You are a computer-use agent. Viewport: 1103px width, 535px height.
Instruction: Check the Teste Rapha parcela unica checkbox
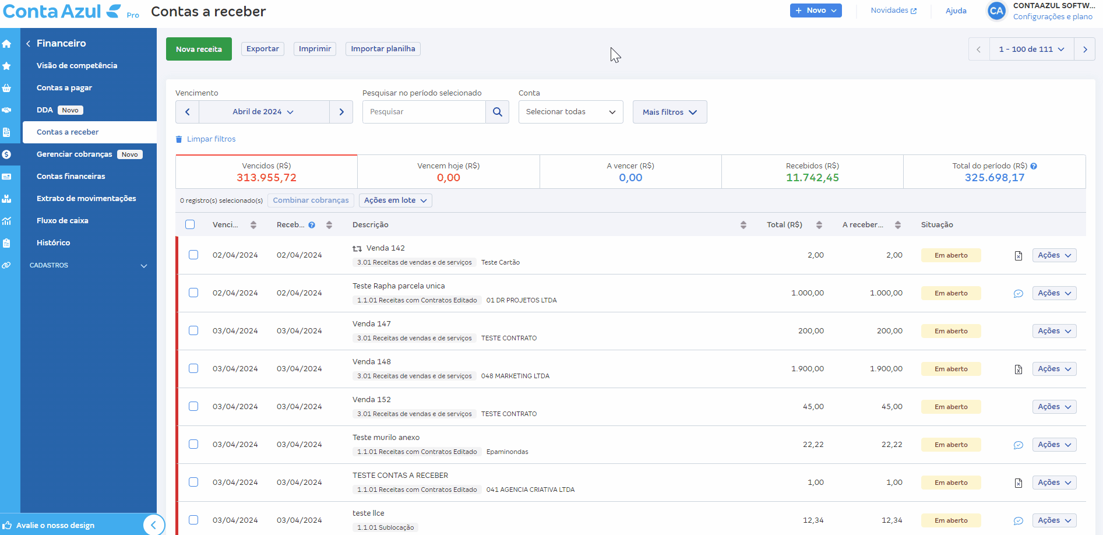point(193,293)
